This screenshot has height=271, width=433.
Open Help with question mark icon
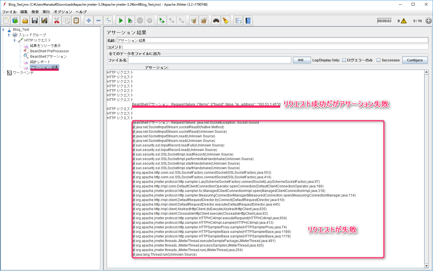pyautogui.click(x=248, y=20)
